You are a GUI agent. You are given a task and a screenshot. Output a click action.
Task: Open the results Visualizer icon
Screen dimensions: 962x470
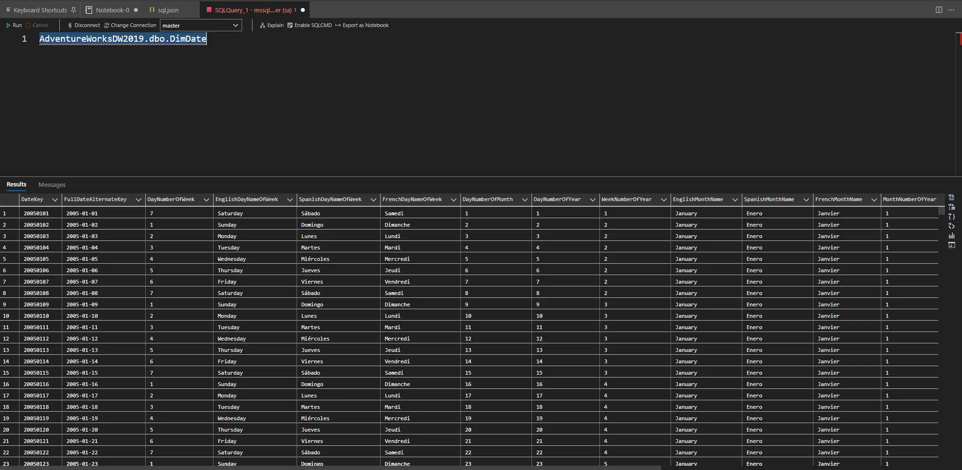tap(951, 245)
